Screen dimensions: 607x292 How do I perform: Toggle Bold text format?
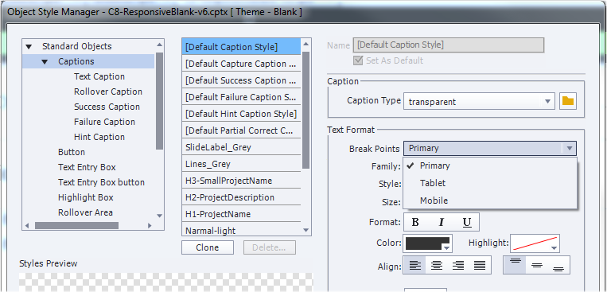[415, 222]
